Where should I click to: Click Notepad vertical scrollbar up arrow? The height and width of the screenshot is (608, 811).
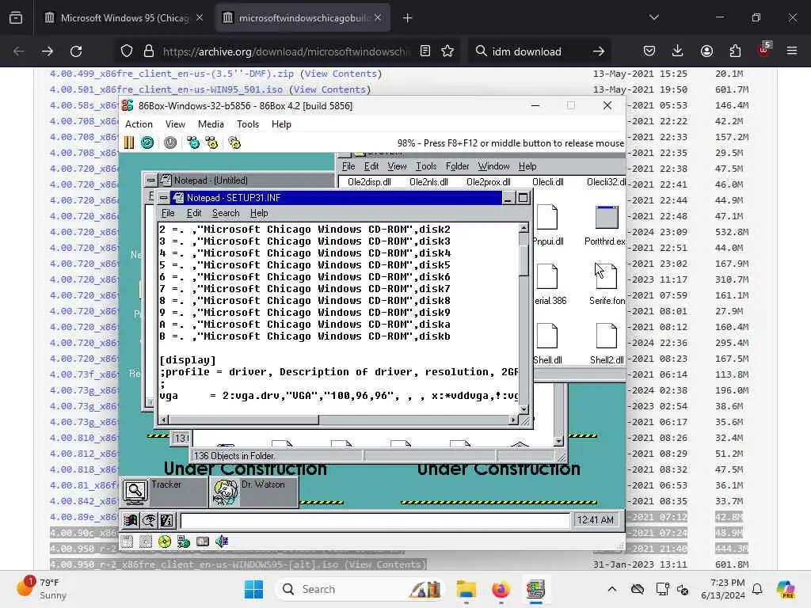[524, 228]
